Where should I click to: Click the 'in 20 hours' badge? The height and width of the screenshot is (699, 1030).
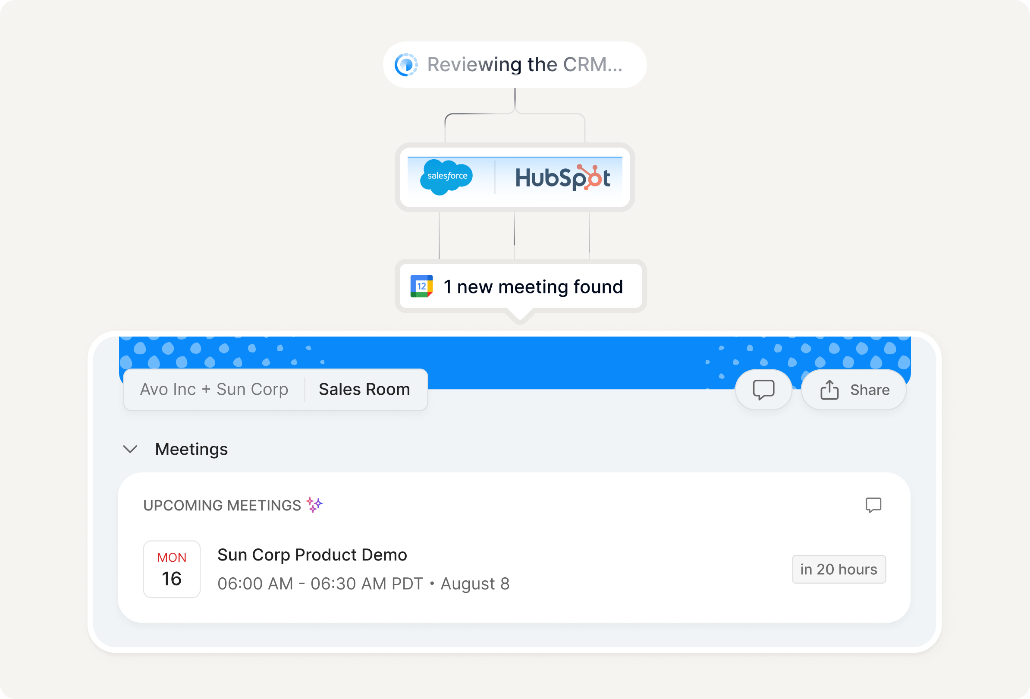tap(838, 569)
